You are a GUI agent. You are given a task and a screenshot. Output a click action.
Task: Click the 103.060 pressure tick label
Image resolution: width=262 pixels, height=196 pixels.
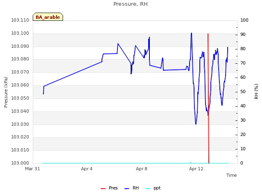tap(20, 85)
